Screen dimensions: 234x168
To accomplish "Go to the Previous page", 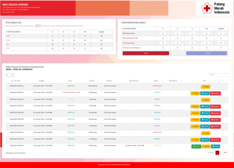I will (211, 153).
